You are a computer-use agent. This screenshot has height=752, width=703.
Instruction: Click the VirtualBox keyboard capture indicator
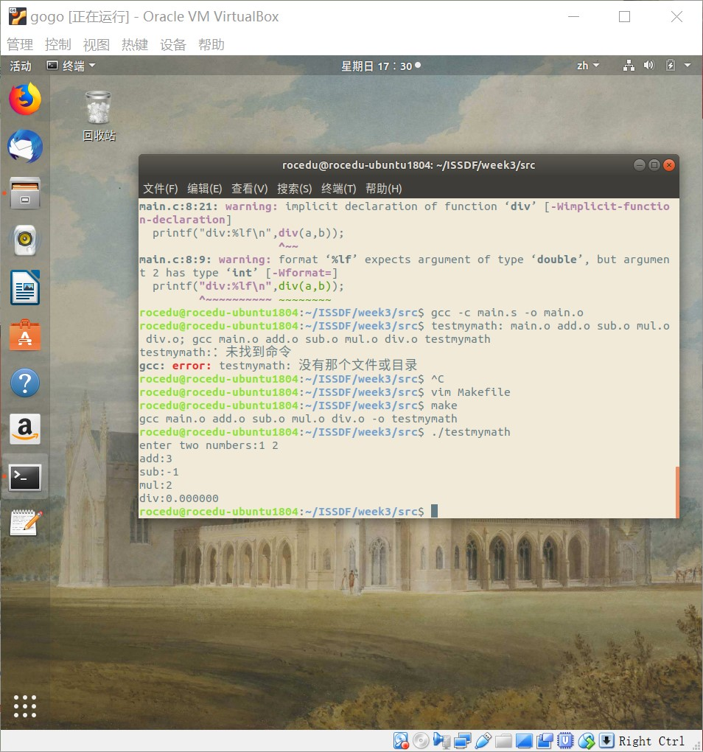pos(606,741)
